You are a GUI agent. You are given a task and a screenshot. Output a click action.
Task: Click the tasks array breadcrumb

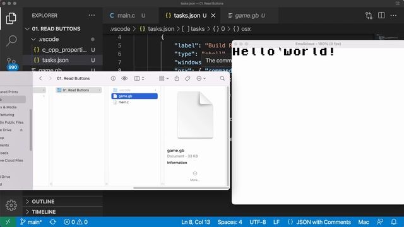coord(193,29)
